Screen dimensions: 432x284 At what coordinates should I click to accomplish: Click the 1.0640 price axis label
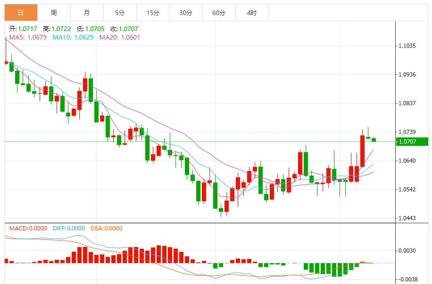tap(407, 161)
